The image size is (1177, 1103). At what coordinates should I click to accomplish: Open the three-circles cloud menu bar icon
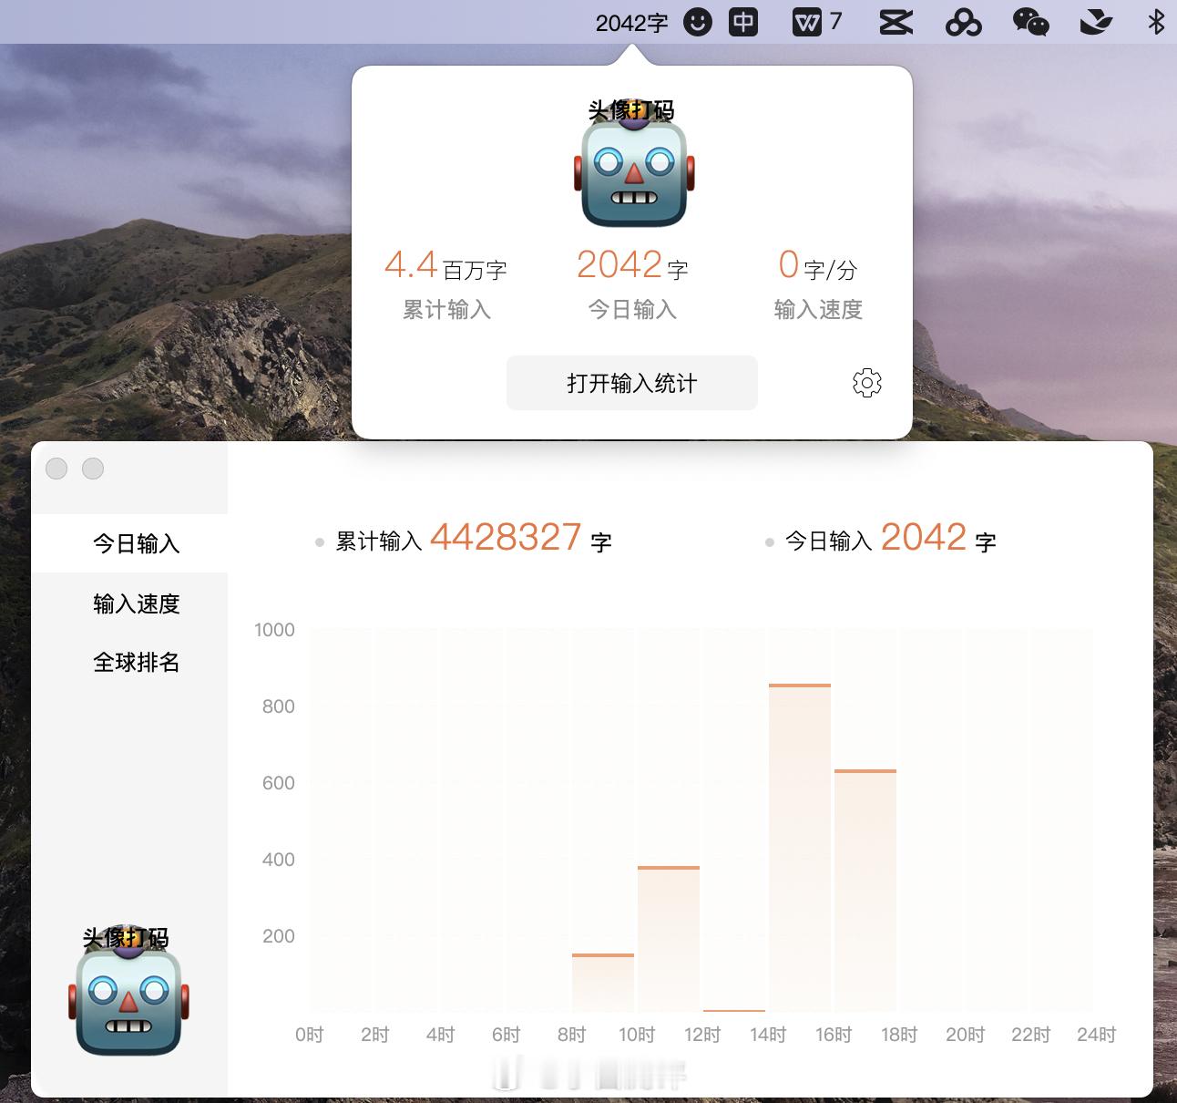(963, 22)
